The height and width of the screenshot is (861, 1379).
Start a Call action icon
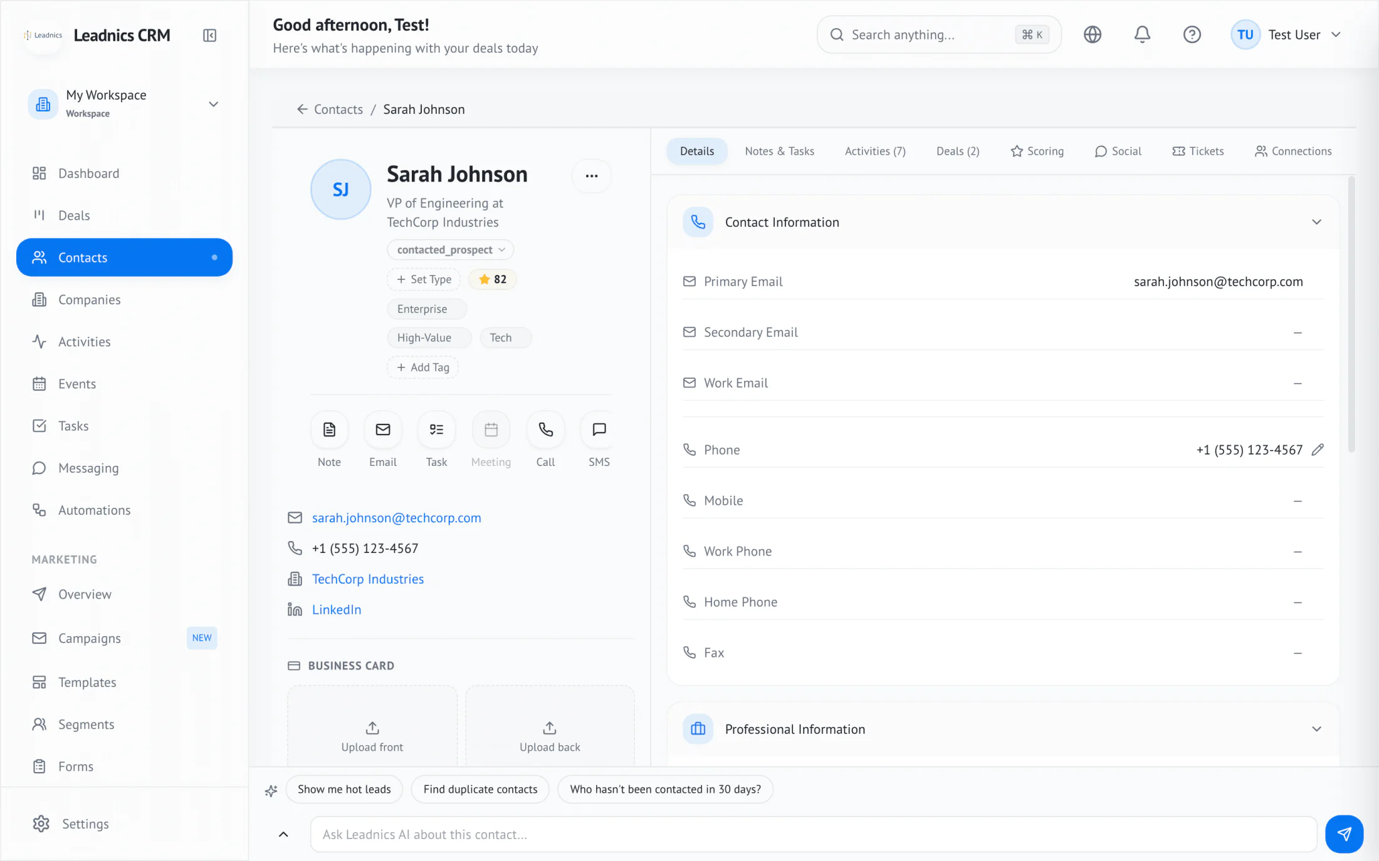click(x=545, y=430)
